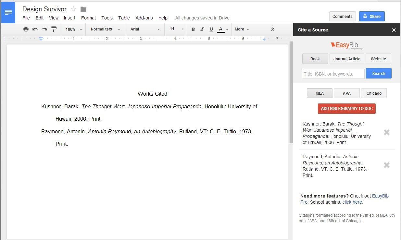Select the paint format tool
Image resolution: width=401 pixels, height=240 pixels.
54,29
